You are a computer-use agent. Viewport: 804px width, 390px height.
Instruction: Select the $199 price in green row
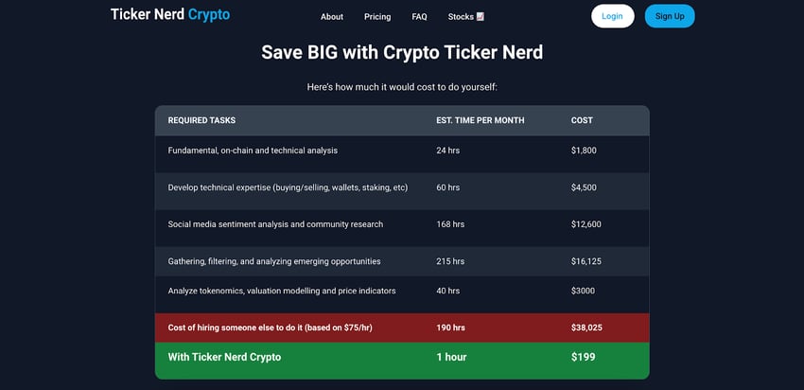(584, 357)
